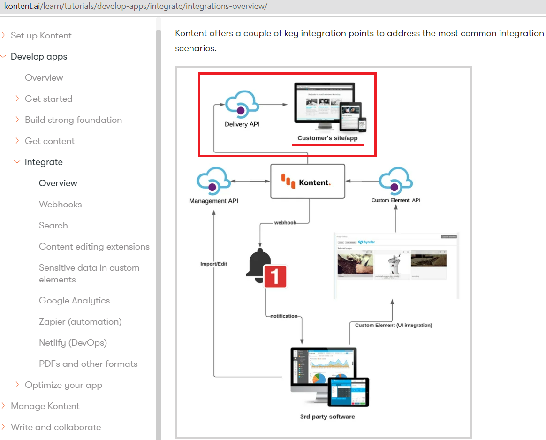This screenshot has width=546, height=440.
Task: Click the Custom Element API cloud icon
Action: pyautogui.click(x=394, y=181)
